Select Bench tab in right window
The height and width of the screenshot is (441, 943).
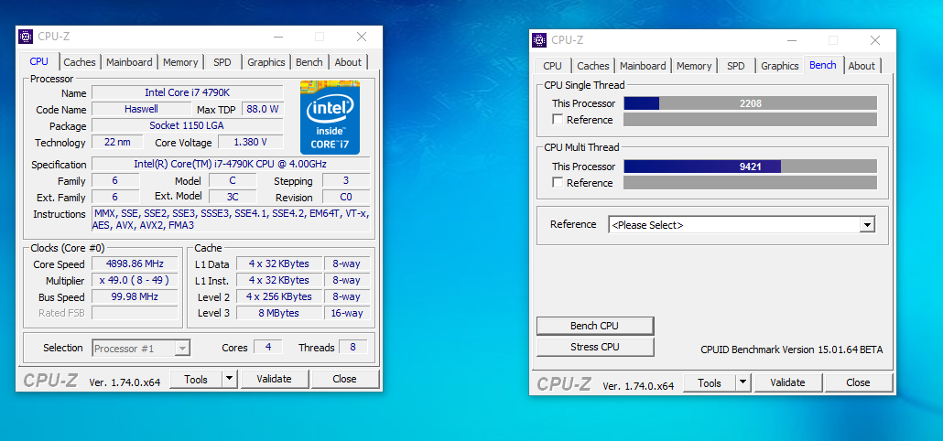point(823,65)
